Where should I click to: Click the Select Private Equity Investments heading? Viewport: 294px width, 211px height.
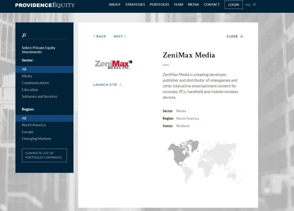click(x=38, y=50)
